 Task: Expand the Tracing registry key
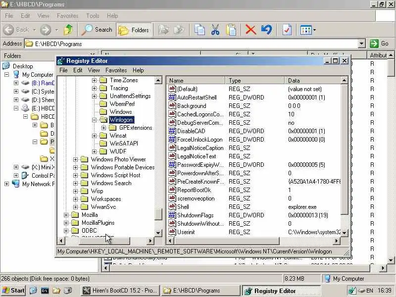tap(94, 88)
